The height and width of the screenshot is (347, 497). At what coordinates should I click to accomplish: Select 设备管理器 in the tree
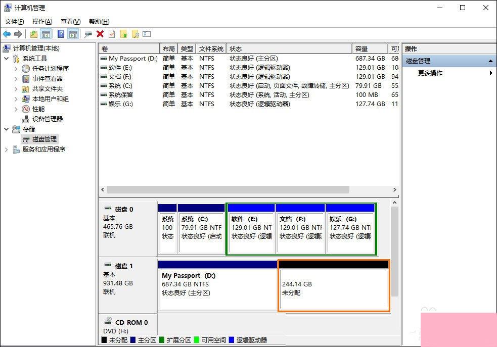point(48,119)
